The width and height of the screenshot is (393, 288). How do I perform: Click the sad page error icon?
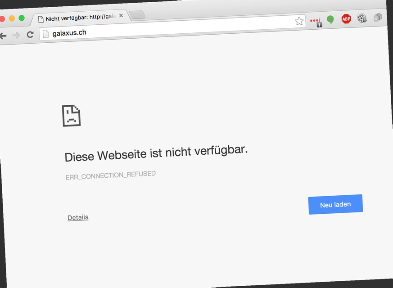click(71, 116)
